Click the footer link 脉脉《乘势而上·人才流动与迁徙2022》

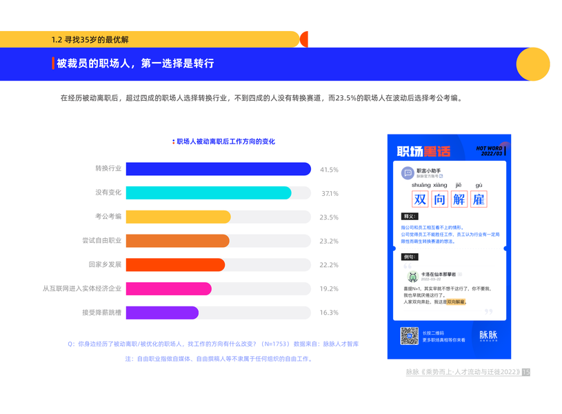pos(463,372)
